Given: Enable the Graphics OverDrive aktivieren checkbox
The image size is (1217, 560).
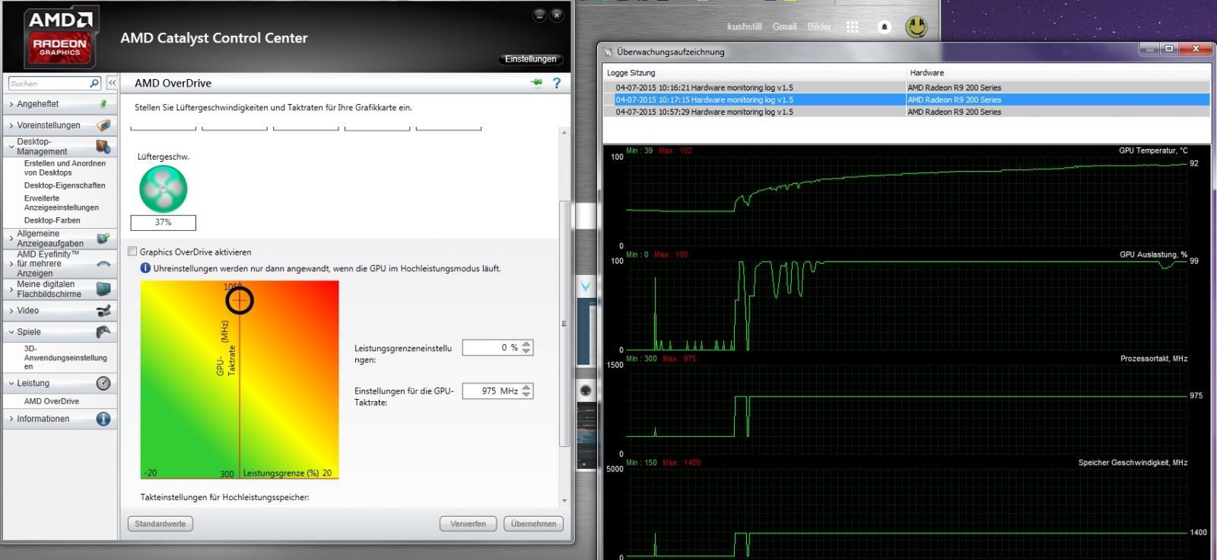Looking at the screenshot, I should pos(132,252).
